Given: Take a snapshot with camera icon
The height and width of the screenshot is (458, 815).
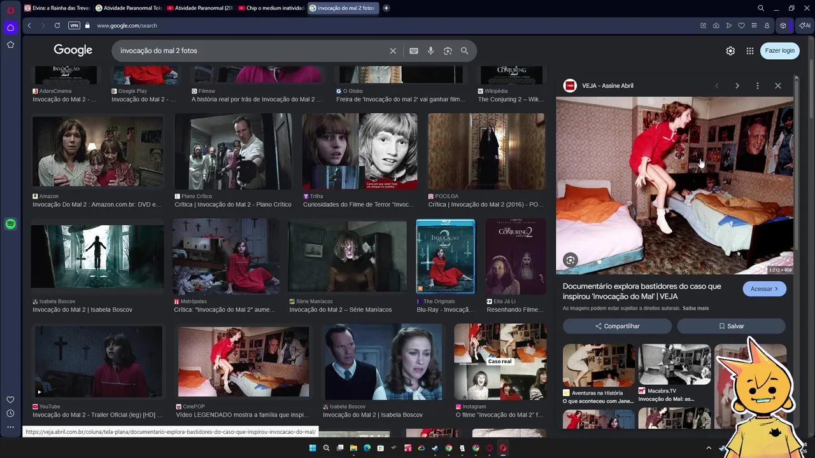Looking at the screenshot, I should click(x=716, y=25).
